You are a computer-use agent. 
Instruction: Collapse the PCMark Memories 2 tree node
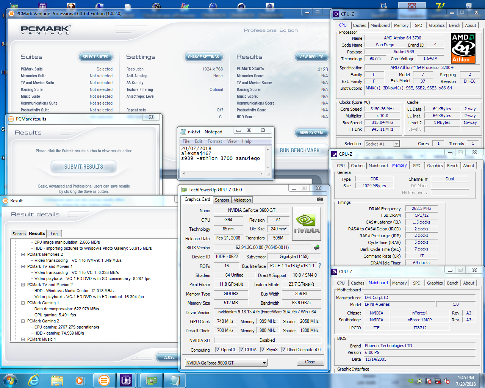[23, 255]
